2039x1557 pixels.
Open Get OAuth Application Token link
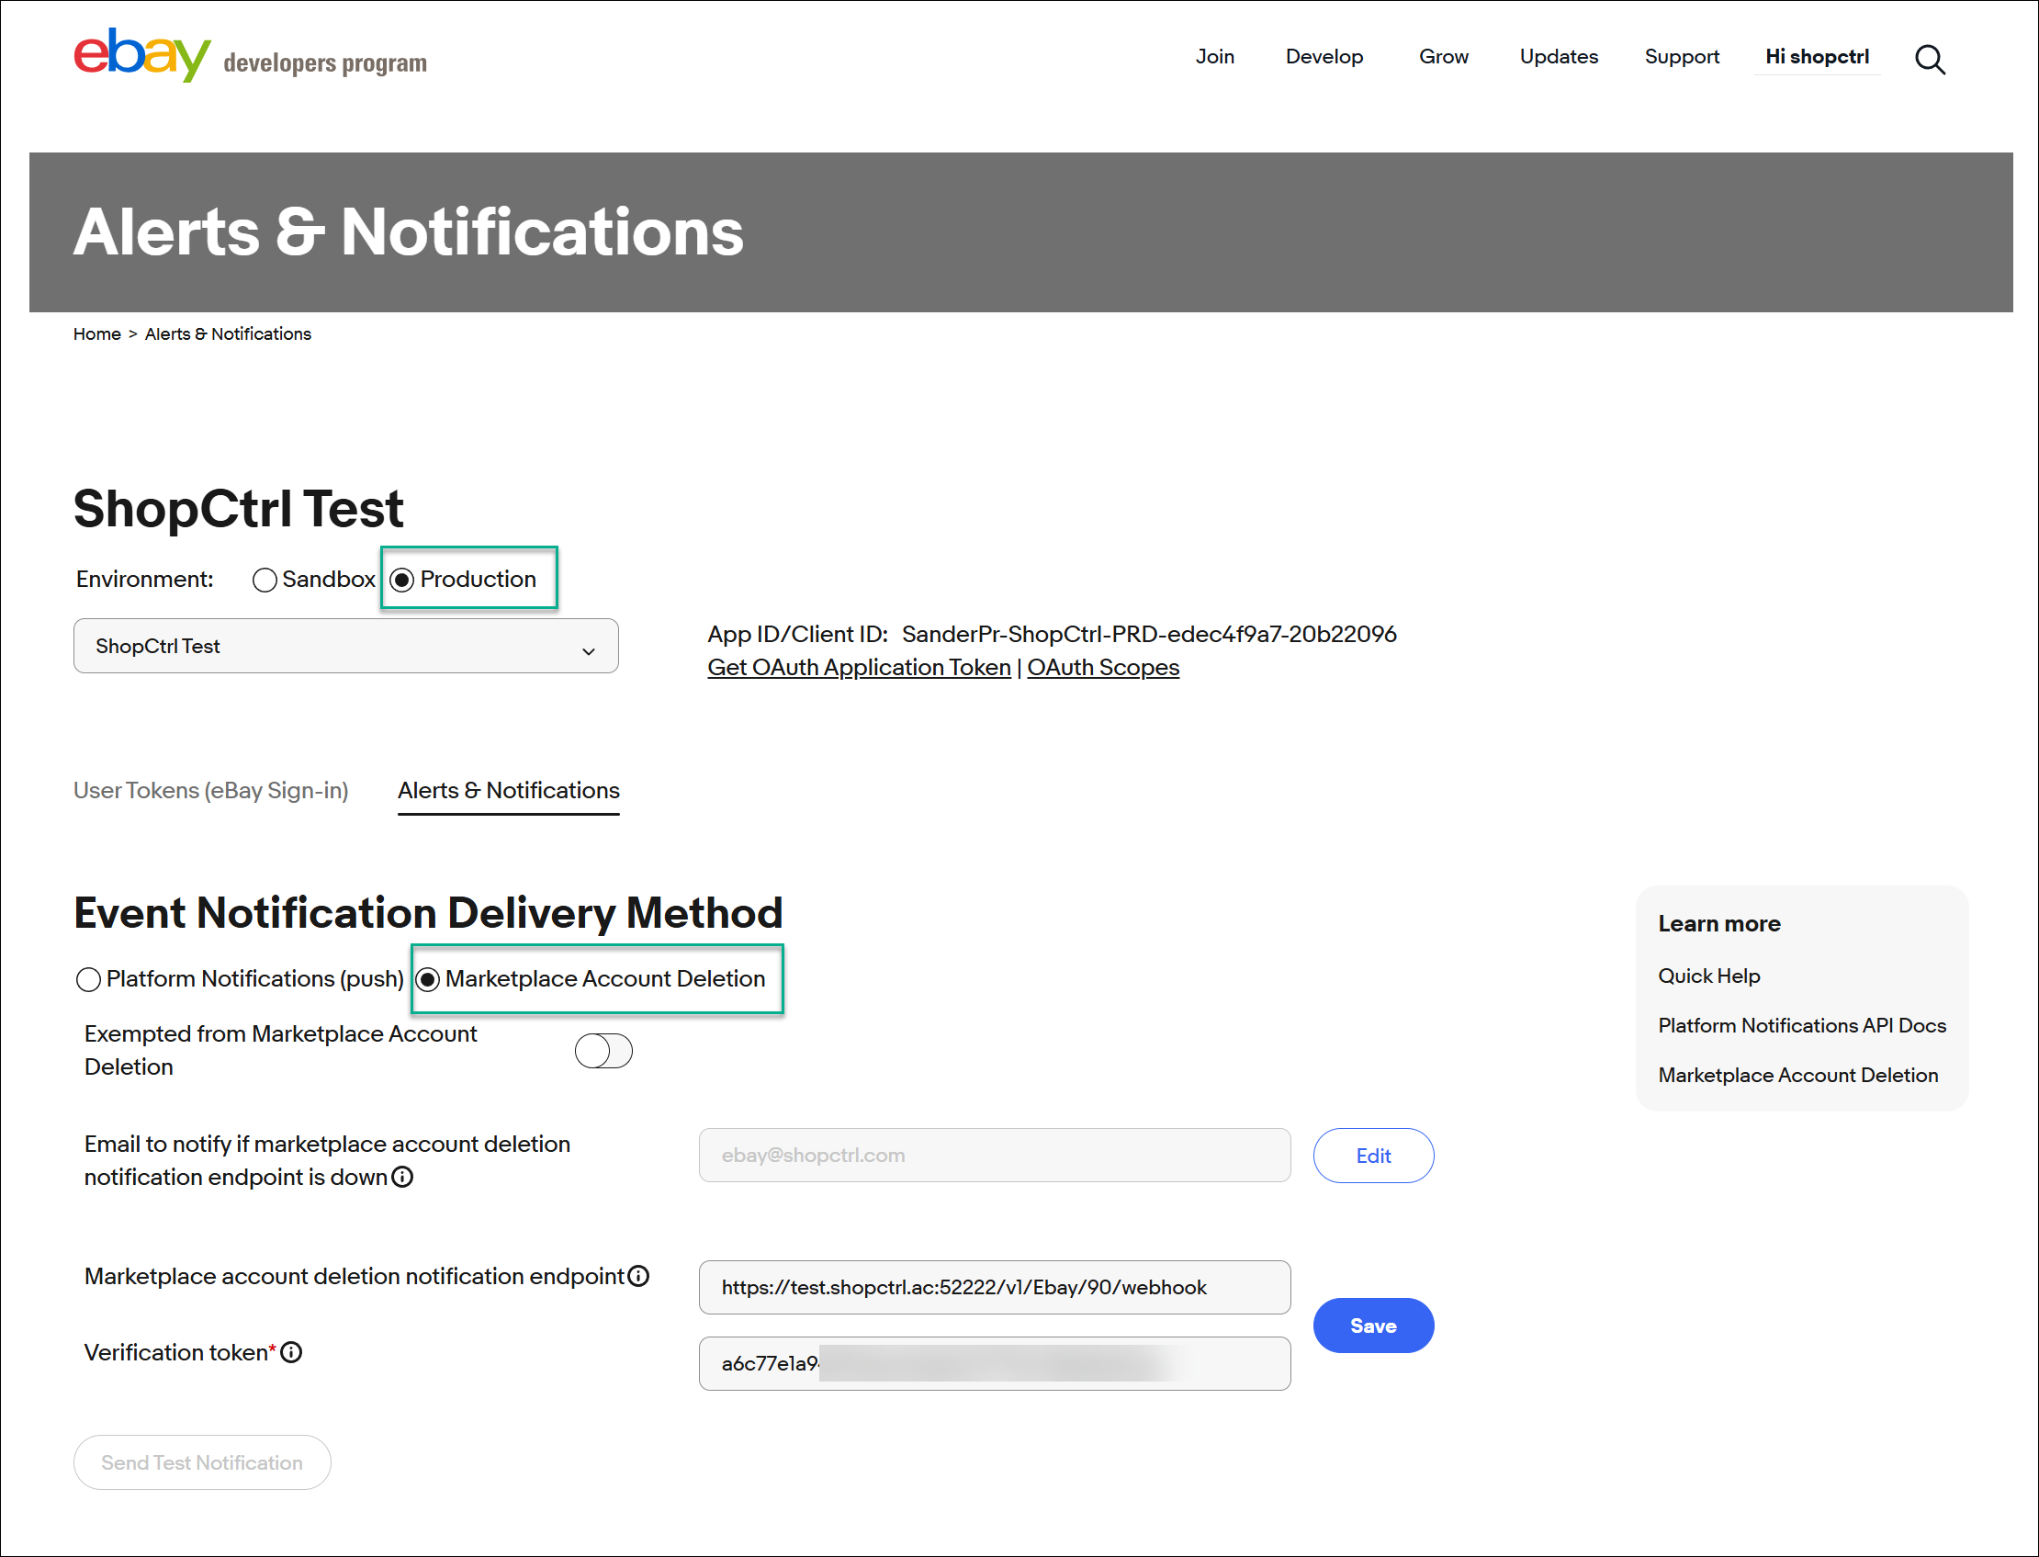tap(859, 667)
